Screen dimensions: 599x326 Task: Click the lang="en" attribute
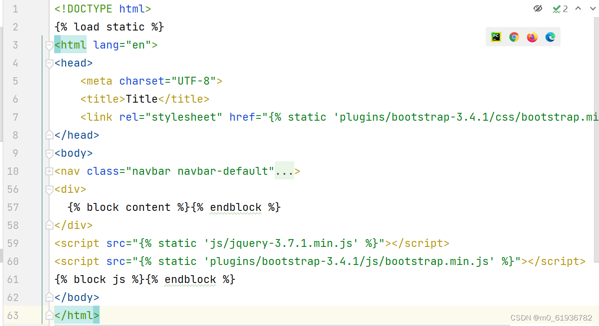pos(122,45)
